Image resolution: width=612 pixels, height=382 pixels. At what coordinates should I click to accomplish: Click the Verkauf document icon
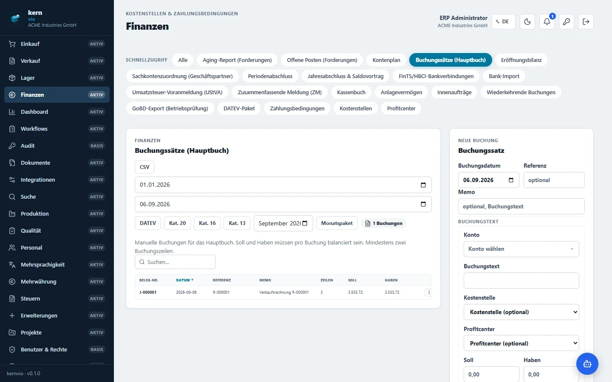click(12, 61)
